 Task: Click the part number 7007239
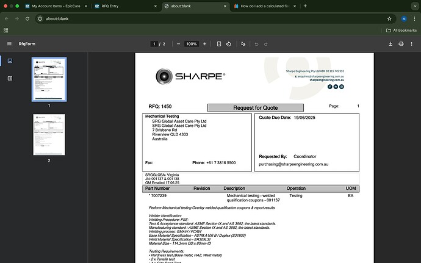[x=159, y=195]
